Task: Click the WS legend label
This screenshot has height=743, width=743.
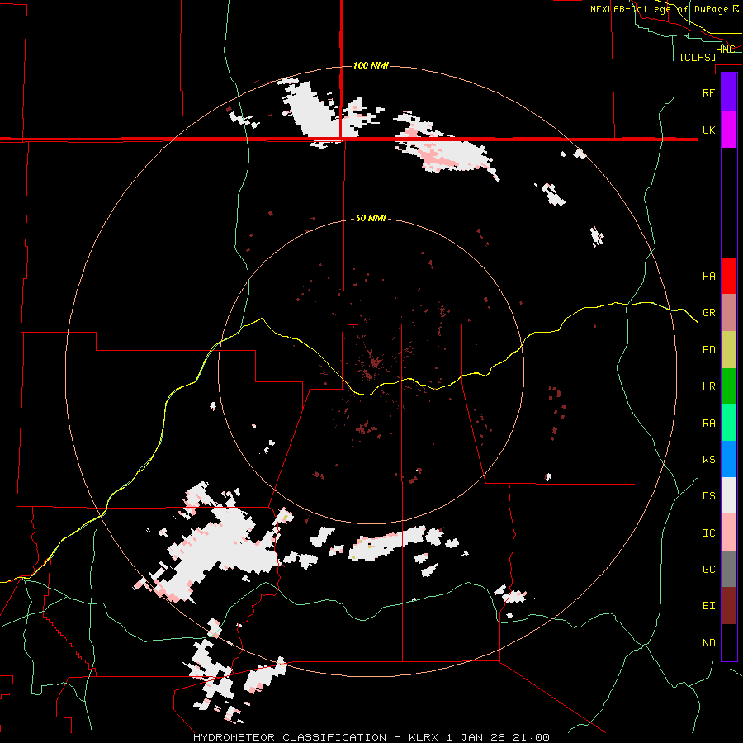Action: [708, 460]
